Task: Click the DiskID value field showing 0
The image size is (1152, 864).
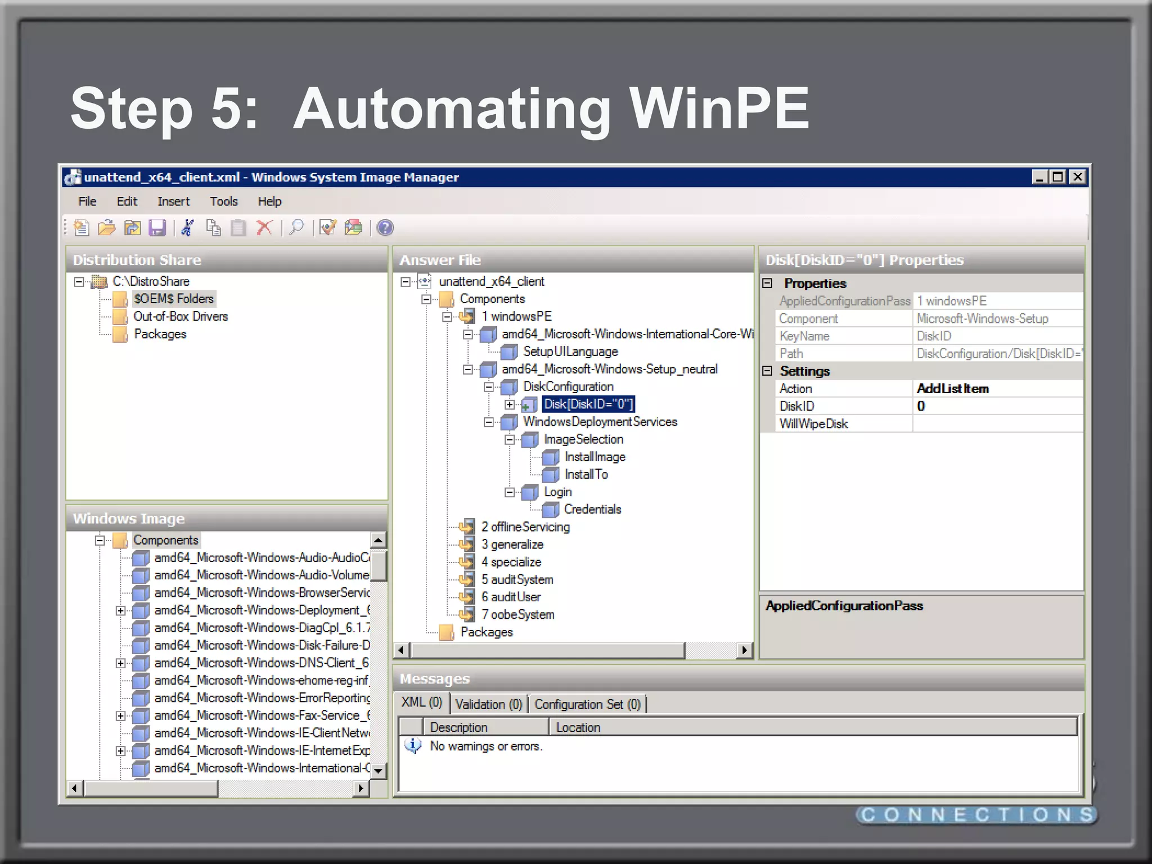Action: click(x=998, y=406)
